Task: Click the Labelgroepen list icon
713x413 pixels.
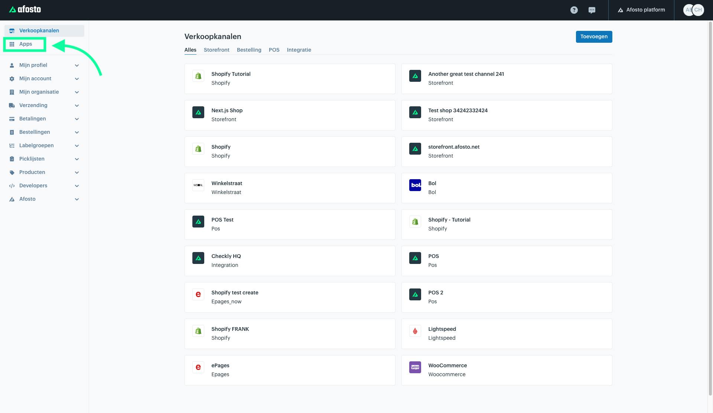Action: [12, 146]
